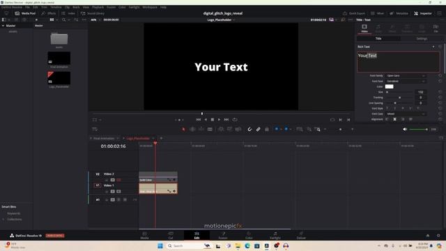Mute audio speaker icon in toolbar
The image size is (446, 251).
[x=405, y=129]
